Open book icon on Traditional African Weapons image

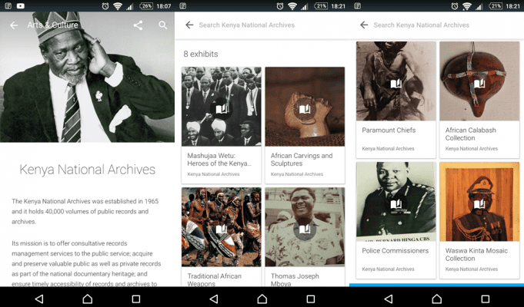(x=222, y=229)
